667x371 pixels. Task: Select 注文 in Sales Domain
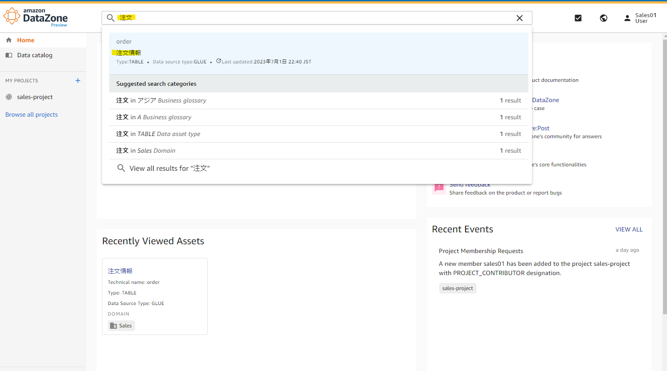pyautogui.click(x=319, y=151)
